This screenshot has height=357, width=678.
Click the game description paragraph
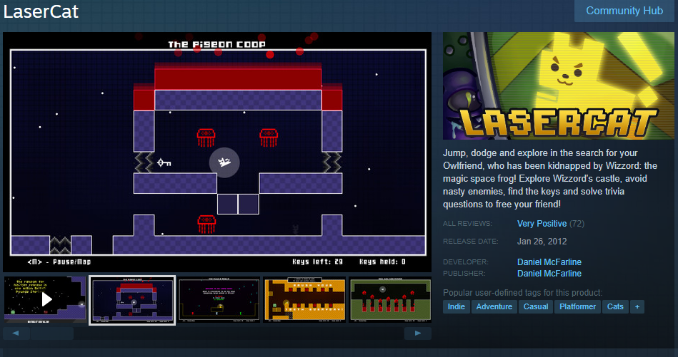coord(550,178)
